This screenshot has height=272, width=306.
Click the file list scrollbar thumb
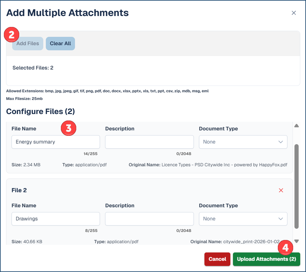[x=296, y=186]
